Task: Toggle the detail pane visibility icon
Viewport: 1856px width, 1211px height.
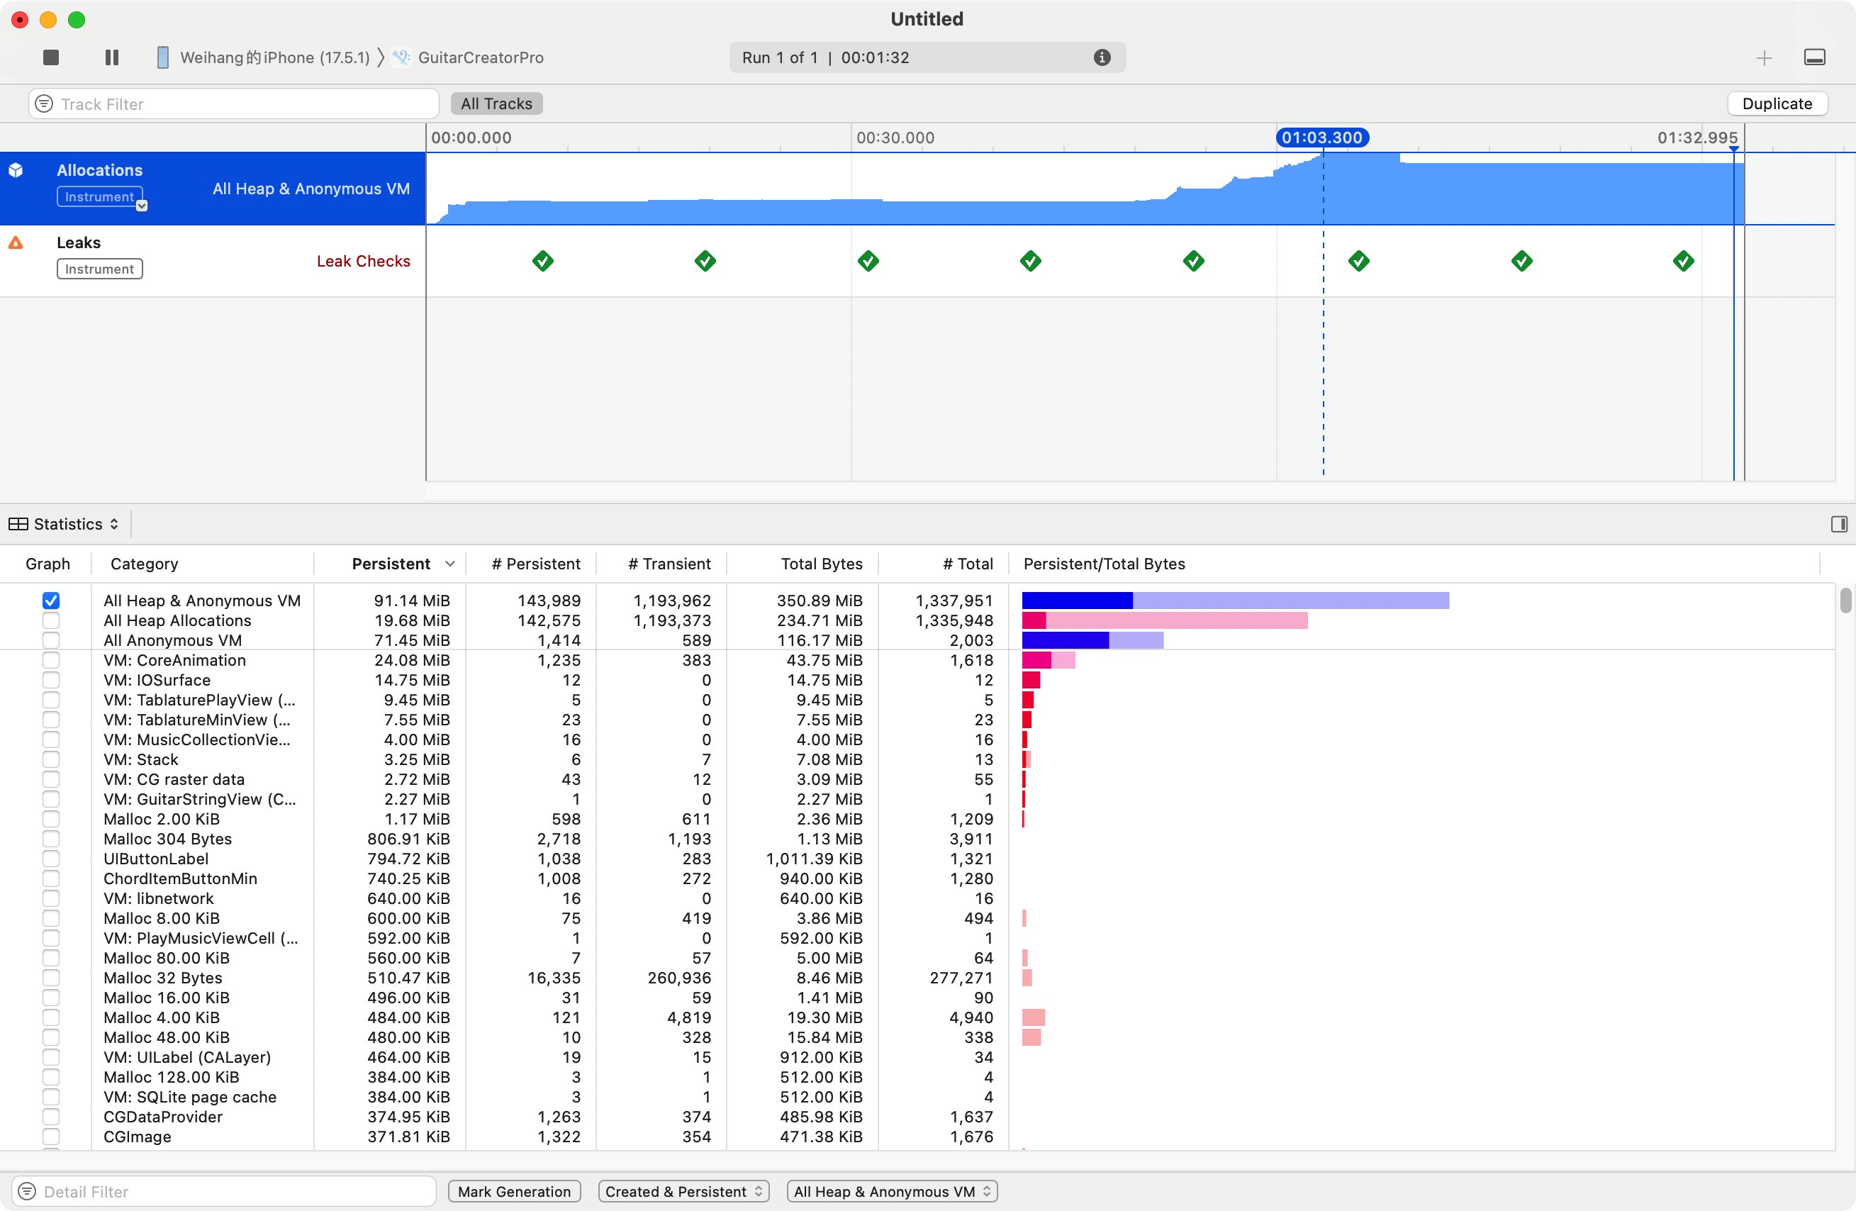Action: 1814,57
